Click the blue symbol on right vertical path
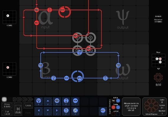 [118, 65]
